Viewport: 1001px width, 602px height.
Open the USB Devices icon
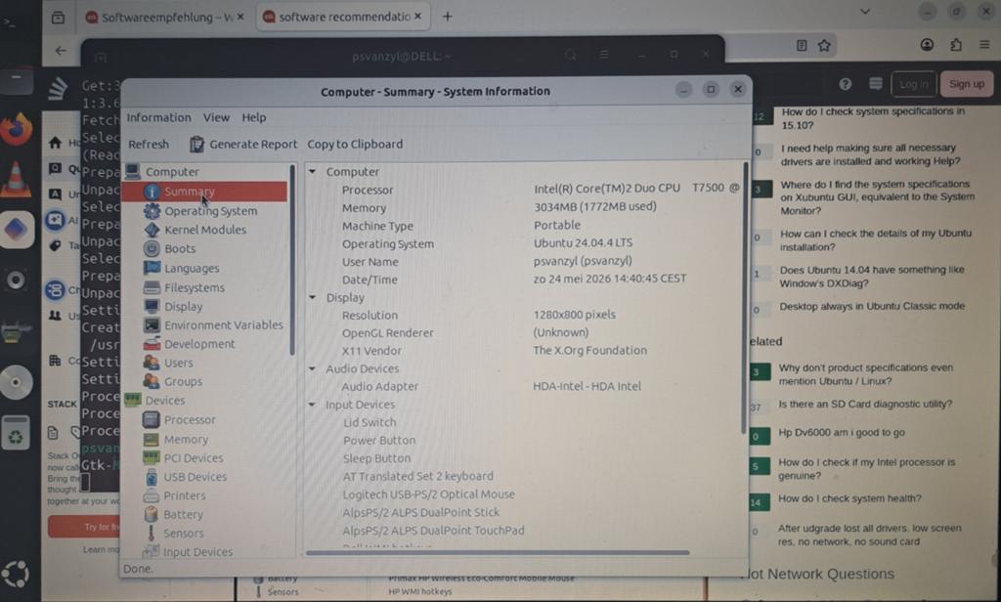point(152,477)
